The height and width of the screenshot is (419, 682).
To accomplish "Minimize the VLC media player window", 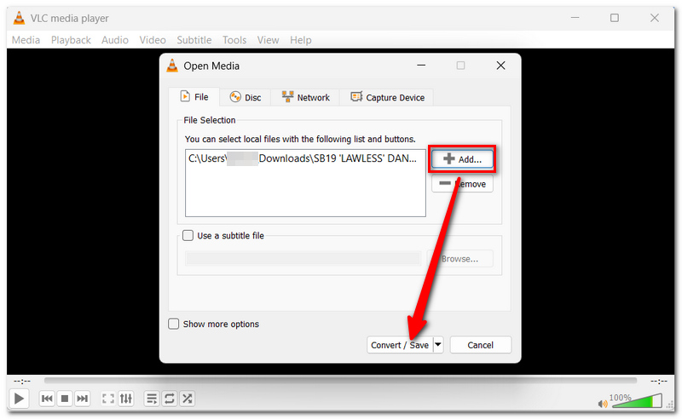I will pos(575,18).
